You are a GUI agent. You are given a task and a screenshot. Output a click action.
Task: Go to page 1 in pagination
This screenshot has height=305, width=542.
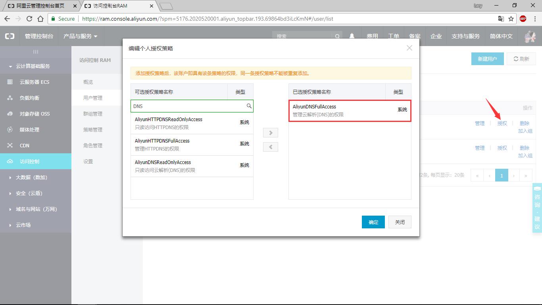502,175
